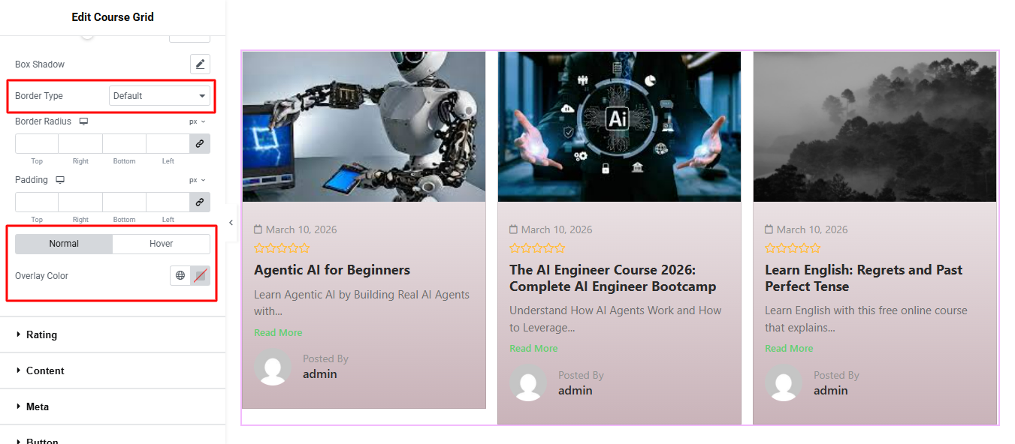1015x444 pixels.
Task: Click the Padding link values icon
Action: pos(200,202)
